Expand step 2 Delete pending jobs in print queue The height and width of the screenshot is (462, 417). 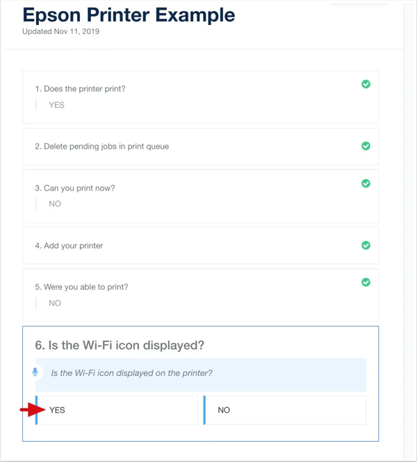tap(200, 147)
